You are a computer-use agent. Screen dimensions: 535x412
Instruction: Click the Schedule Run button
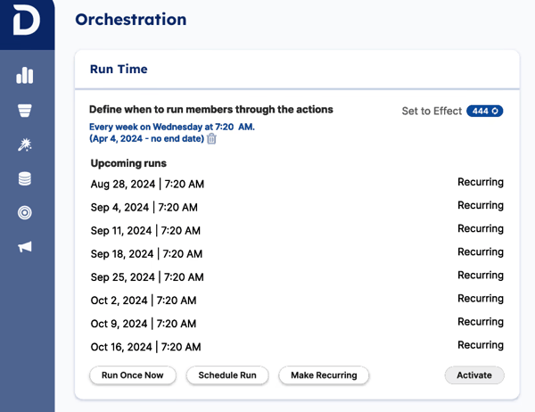coord(227,375)
